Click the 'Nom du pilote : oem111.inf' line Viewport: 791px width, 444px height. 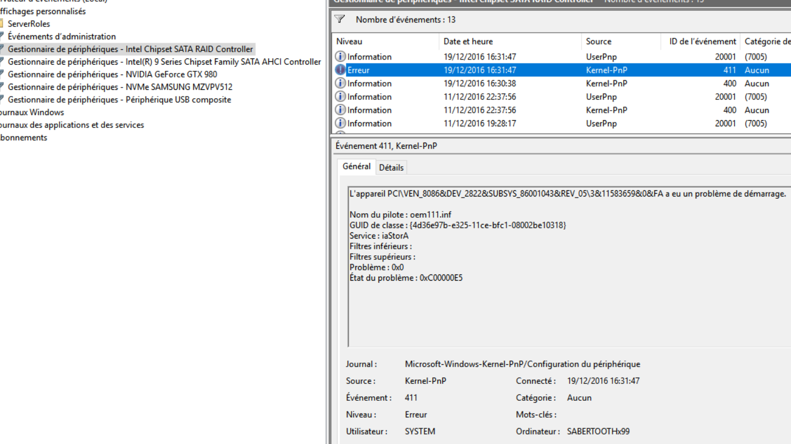[400, 214]
